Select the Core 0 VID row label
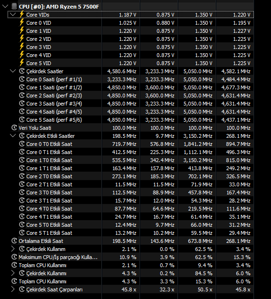The height and width of the screenshot is (299, 271). click(39, 23)
